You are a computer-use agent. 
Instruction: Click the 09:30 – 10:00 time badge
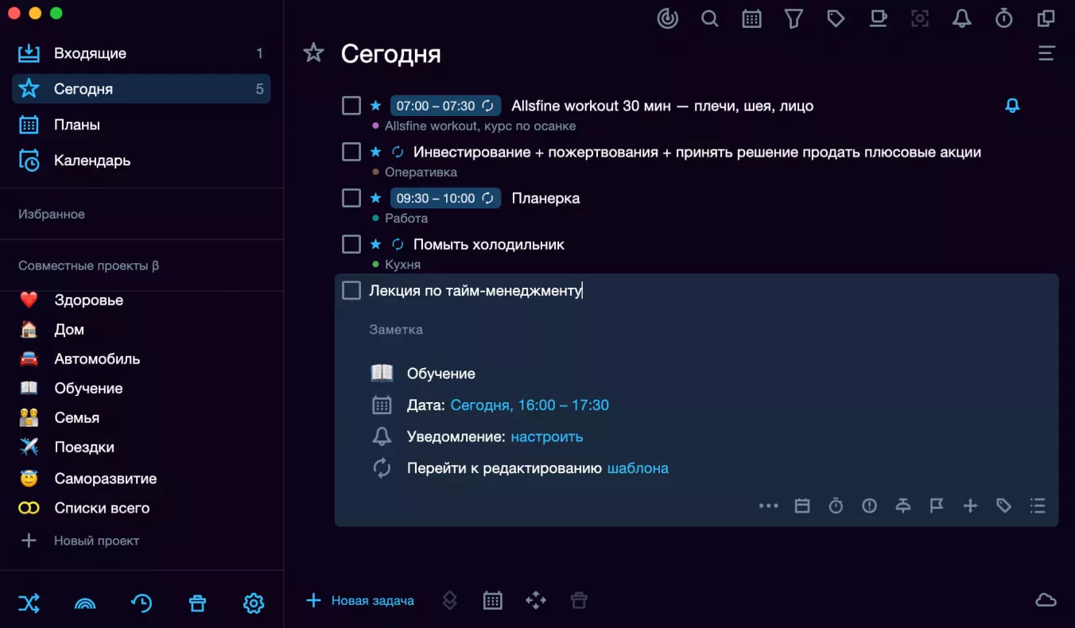tap(445, 198)
